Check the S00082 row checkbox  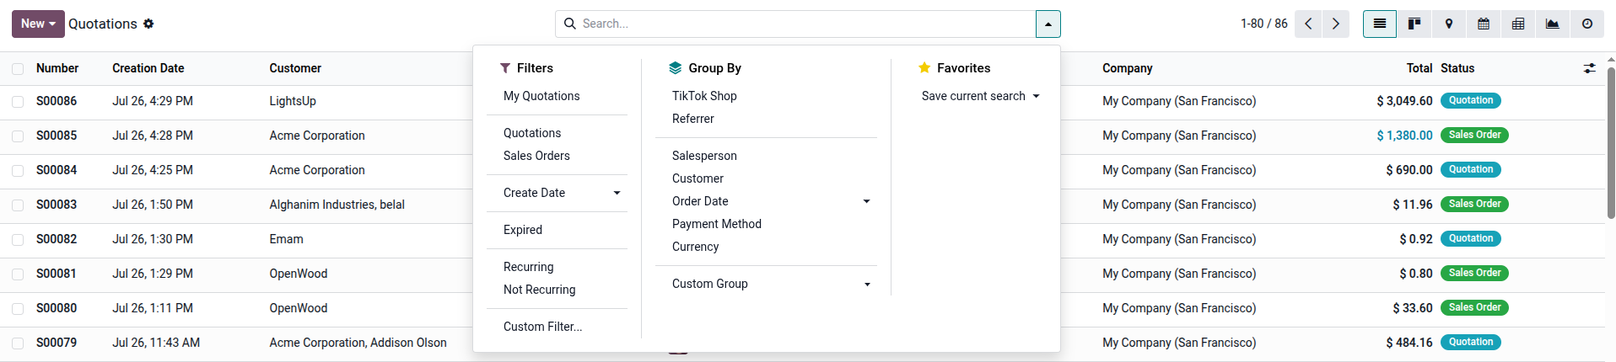click(x=18, y=240)
